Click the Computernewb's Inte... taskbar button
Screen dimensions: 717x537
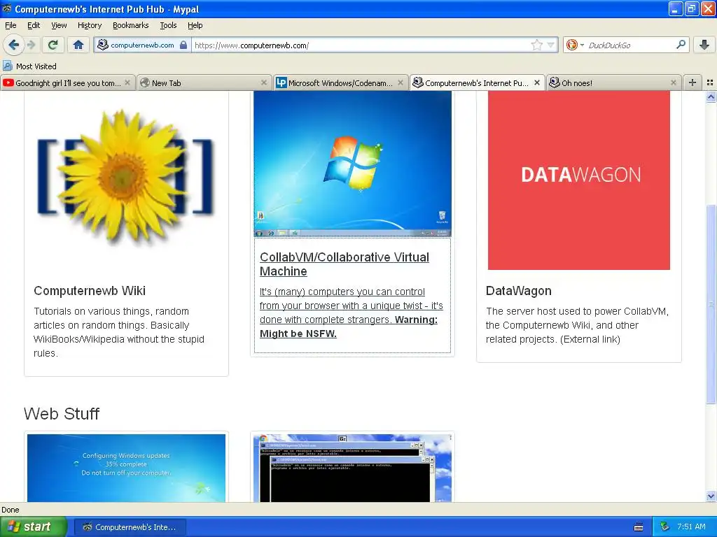130,527
